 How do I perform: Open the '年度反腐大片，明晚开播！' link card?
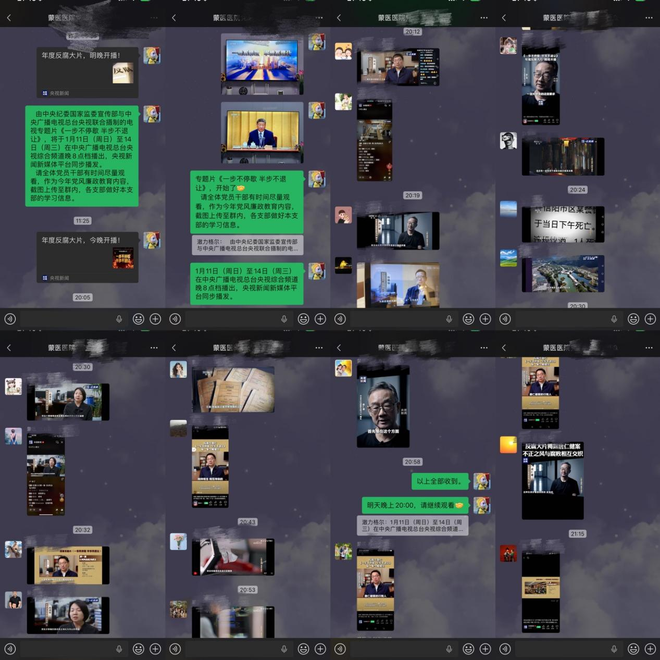tap(87, 72)
